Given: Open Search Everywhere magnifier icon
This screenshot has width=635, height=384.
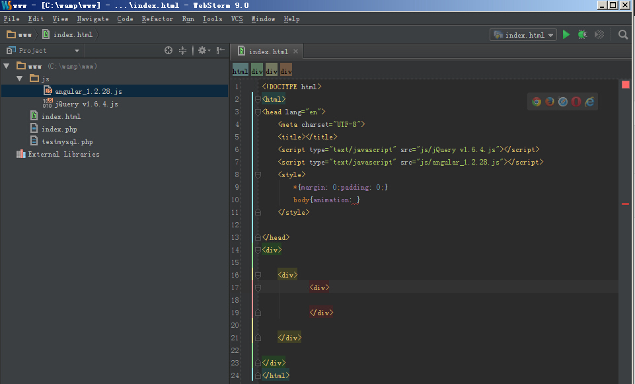Looking at the screenshot, I should (x=623, y=35).
